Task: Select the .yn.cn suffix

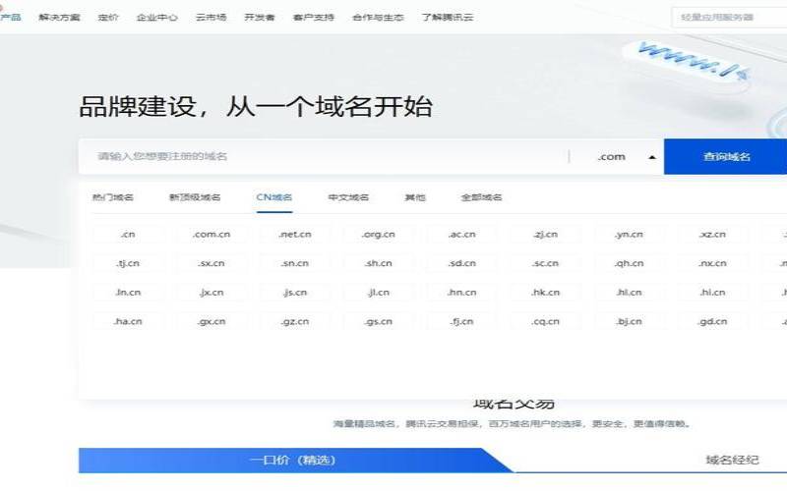Action: click(629, 234)
